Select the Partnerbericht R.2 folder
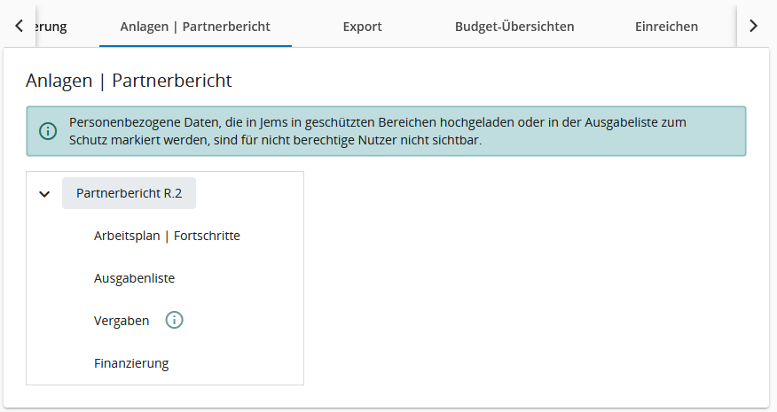The image size is (777, 412). [129, 193]
